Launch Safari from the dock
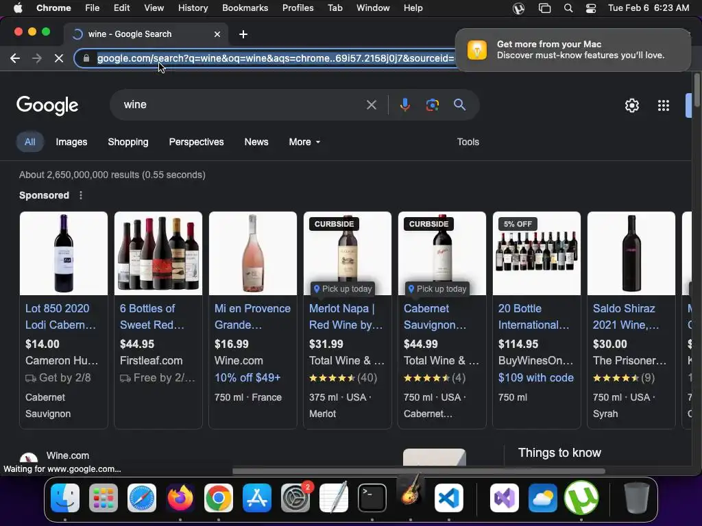This screenshot has width=702, height=526. click(142, 498)
